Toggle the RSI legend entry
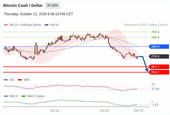Viewport: 170px width, 115px height. [9, 80]
